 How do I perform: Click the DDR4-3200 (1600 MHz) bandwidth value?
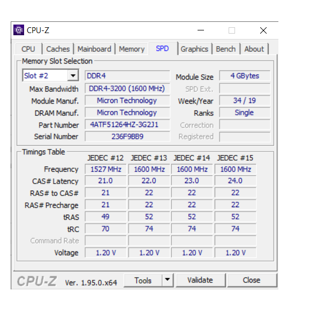[127, 88]
